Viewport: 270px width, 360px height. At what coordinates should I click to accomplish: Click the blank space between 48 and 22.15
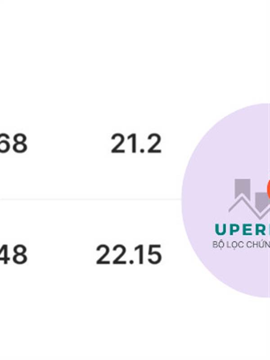tap(62, 255)
